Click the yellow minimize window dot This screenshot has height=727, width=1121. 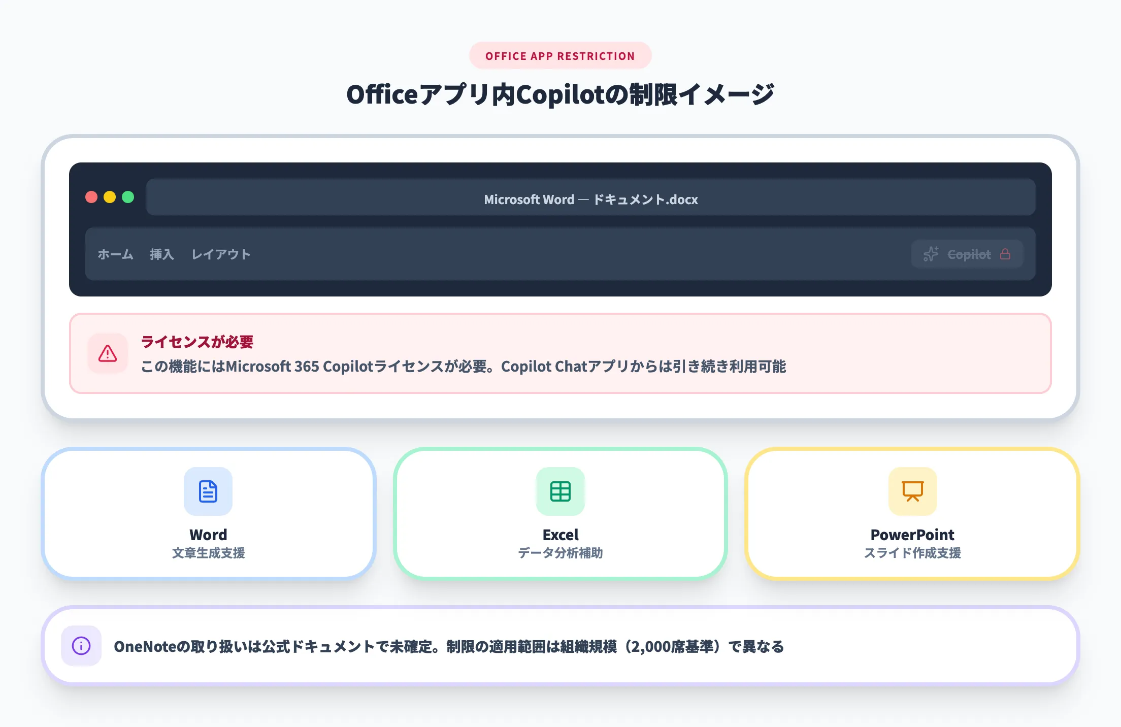110,197
